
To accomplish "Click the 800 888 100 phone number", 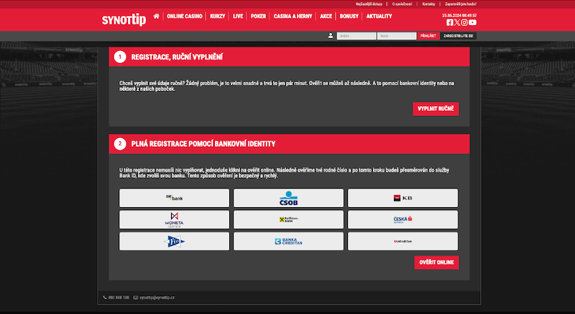I will 119,298.
